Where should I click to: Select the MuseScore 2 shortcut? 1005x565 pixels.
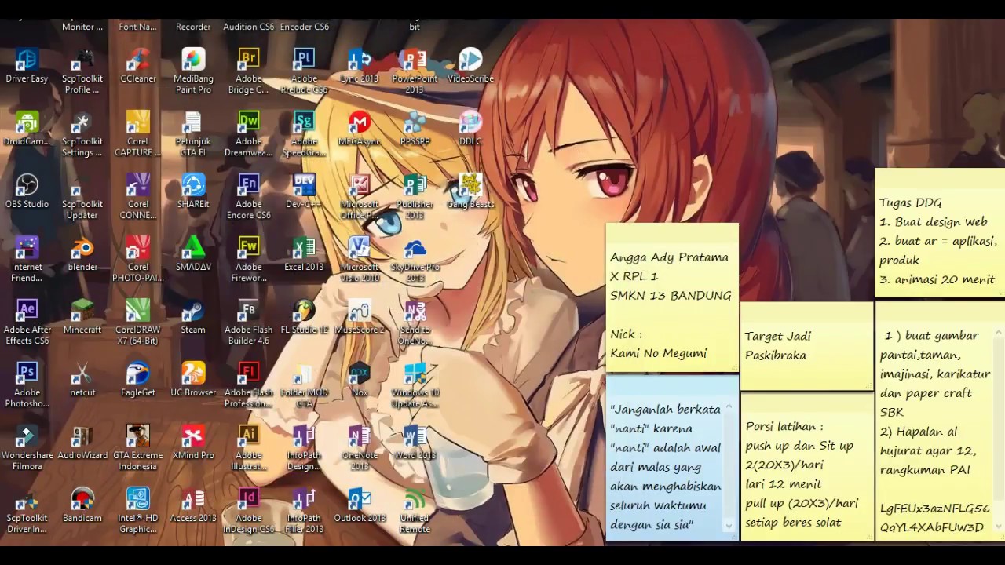pos(360,317)
